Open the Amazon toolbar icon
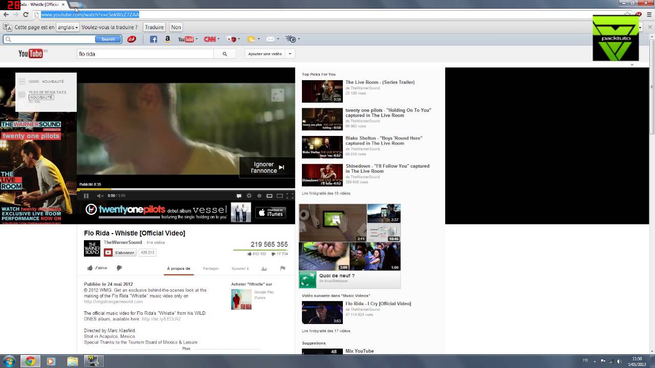The width and height of the screenshot is (655, 368). 167,39
